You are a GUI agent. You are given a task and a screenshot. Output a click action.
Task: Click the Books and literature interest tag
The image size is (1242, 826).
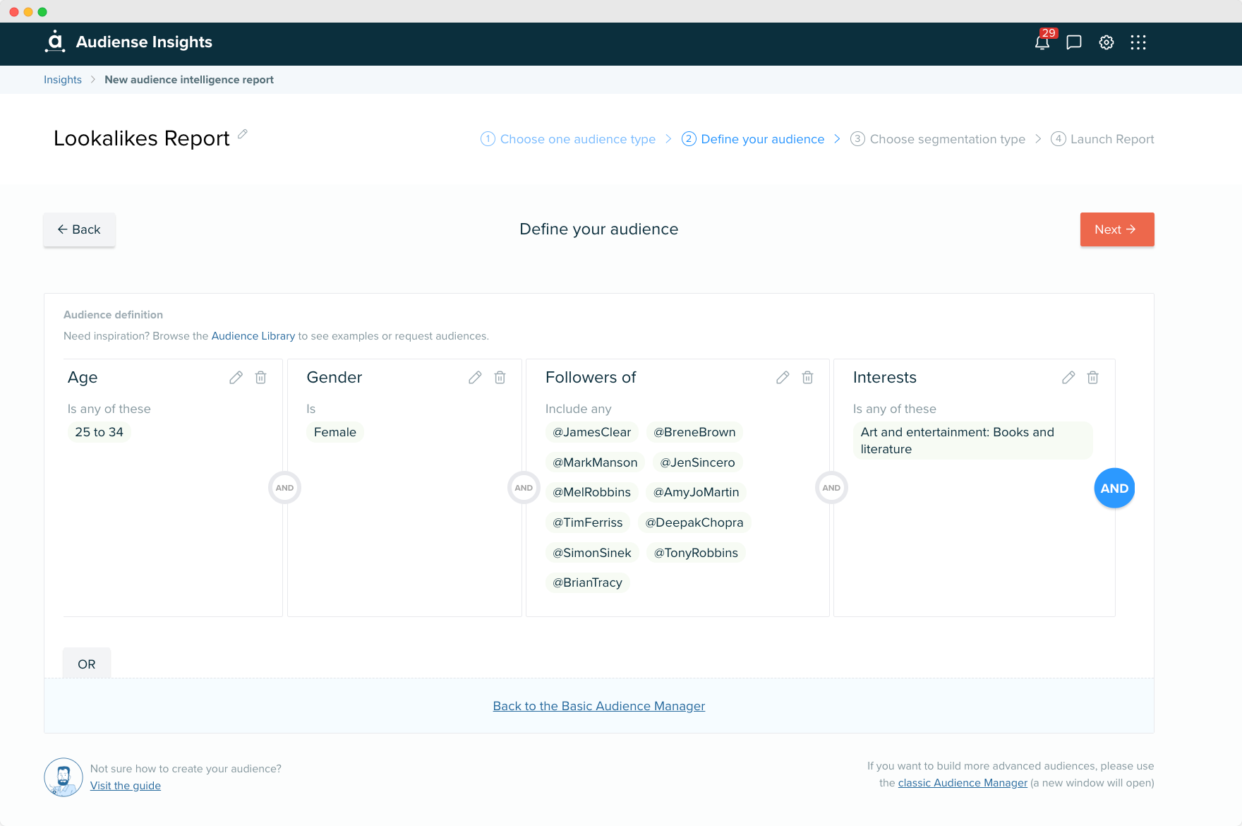(972, 441)
